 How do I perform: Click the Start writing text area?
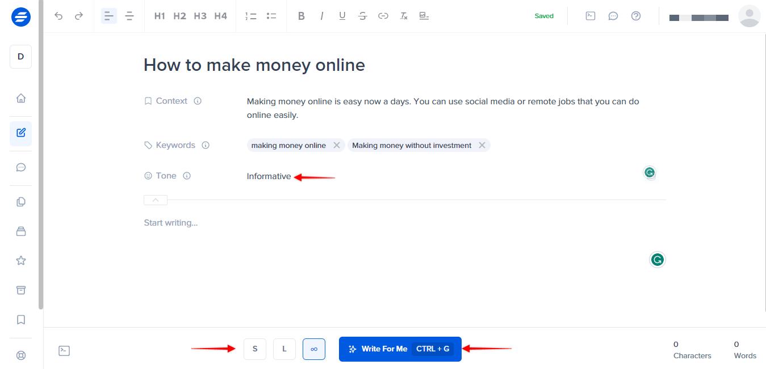170,222
